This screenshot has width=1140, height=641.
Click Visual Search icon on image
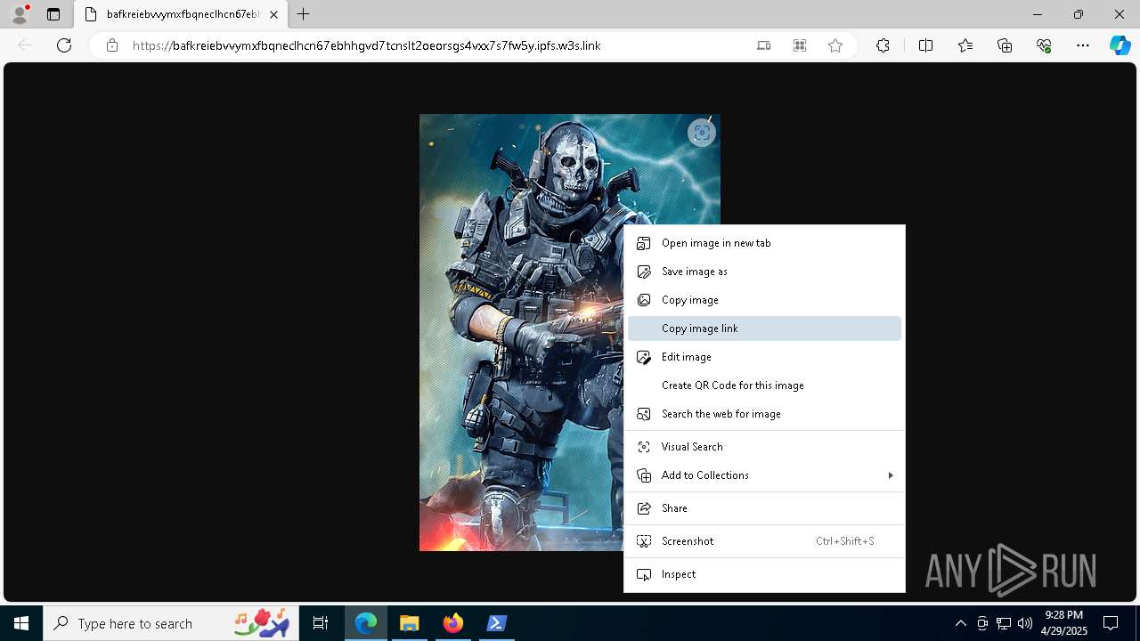(702, 133)
